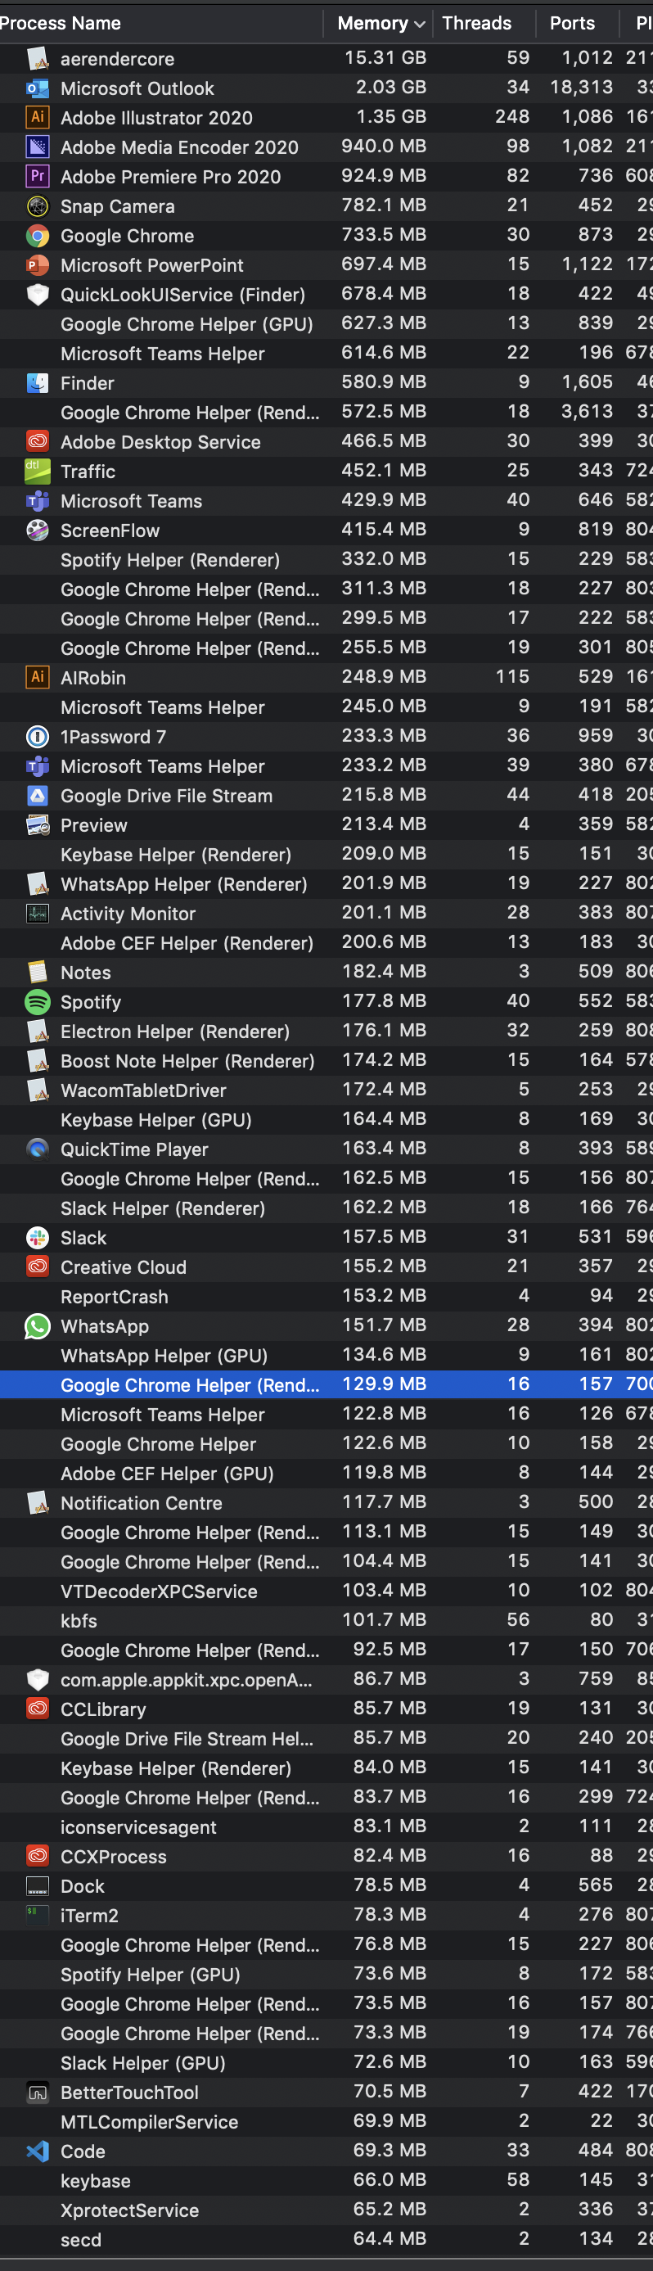Click the Preview app icon
The image size is (653, 2271).
(x=37, y=825)
